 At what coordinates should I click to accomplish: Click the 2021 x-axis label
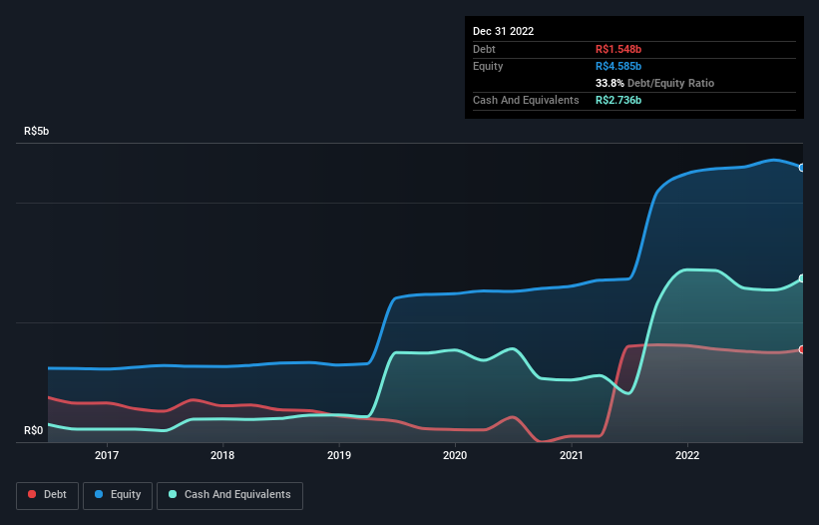(572, 455)
